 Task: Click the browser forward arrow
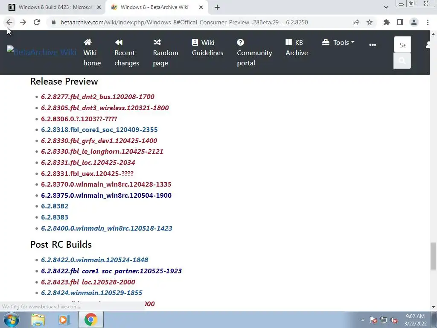point(23,22)
